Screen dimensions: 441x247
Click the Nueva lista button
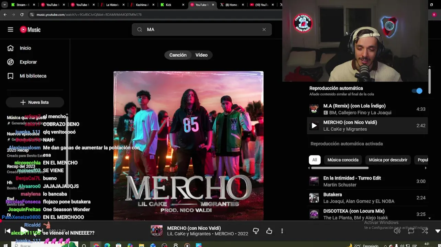click(35, 102)
